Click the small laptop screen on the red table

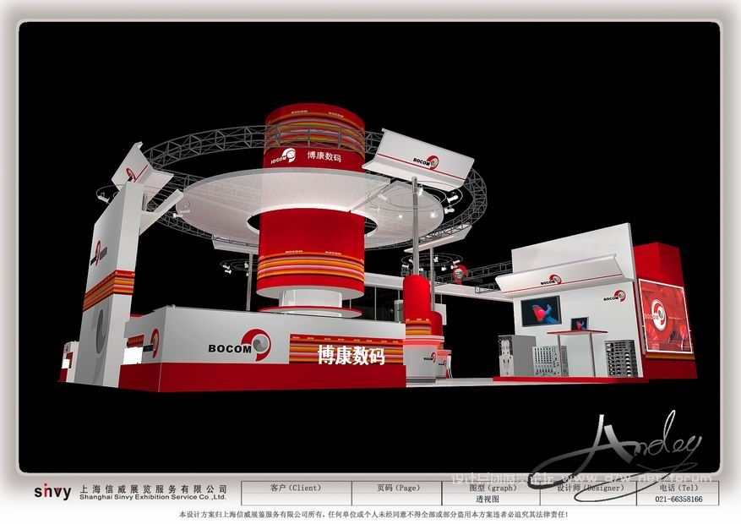(580, 323)
